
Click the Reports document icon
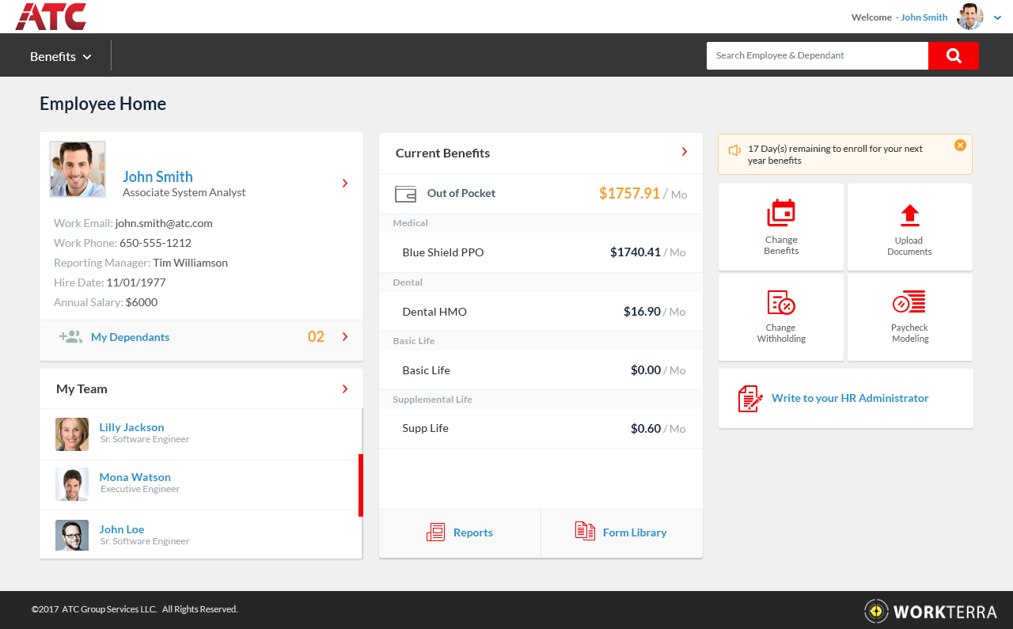(435, 532)
